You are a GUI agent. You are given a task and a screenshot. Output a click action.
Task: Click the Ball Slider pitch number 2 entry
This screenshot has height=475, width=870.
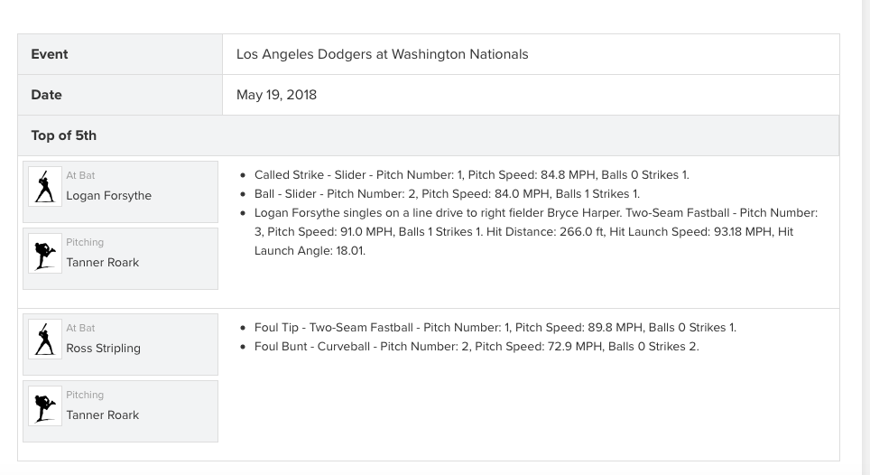(x=447, y=193)
